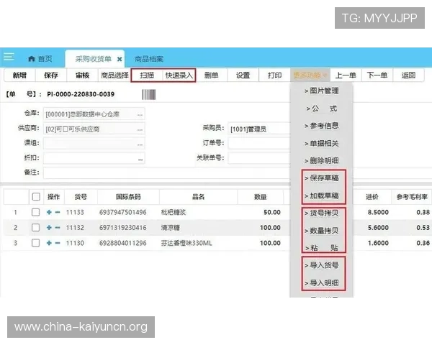The height and width of the screenshot is (345, 432).
Task: Check the box for row 11133
Action: [35, 212]
